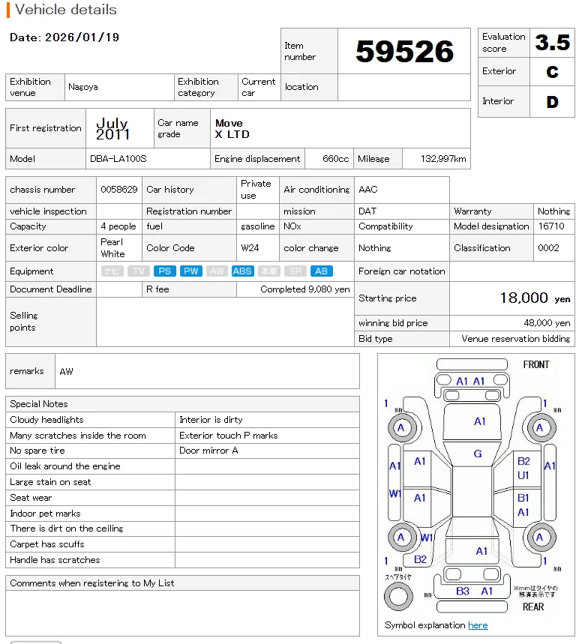This screenshot has height=644, width=579.
Task: Click the greyed badge between ABS and SR
Action: (269, 271)
